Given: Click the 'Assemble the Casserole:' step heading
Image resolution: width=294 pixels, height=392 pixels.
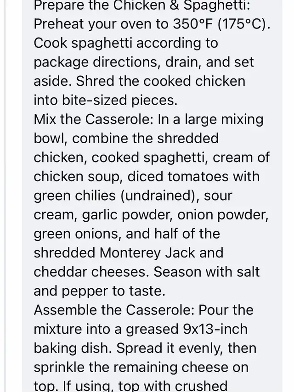Looking at the screenshot, I should click(x=114, y=310).
